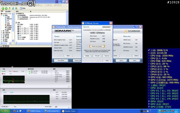Expand the Server node in EVEREST tree
The height and width of the screenshot is (113, 180).
click(2, 34)
